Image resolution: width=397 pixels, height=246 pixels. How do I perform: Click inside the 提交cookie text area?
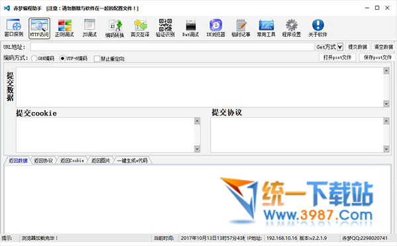[x=105, y=135]
